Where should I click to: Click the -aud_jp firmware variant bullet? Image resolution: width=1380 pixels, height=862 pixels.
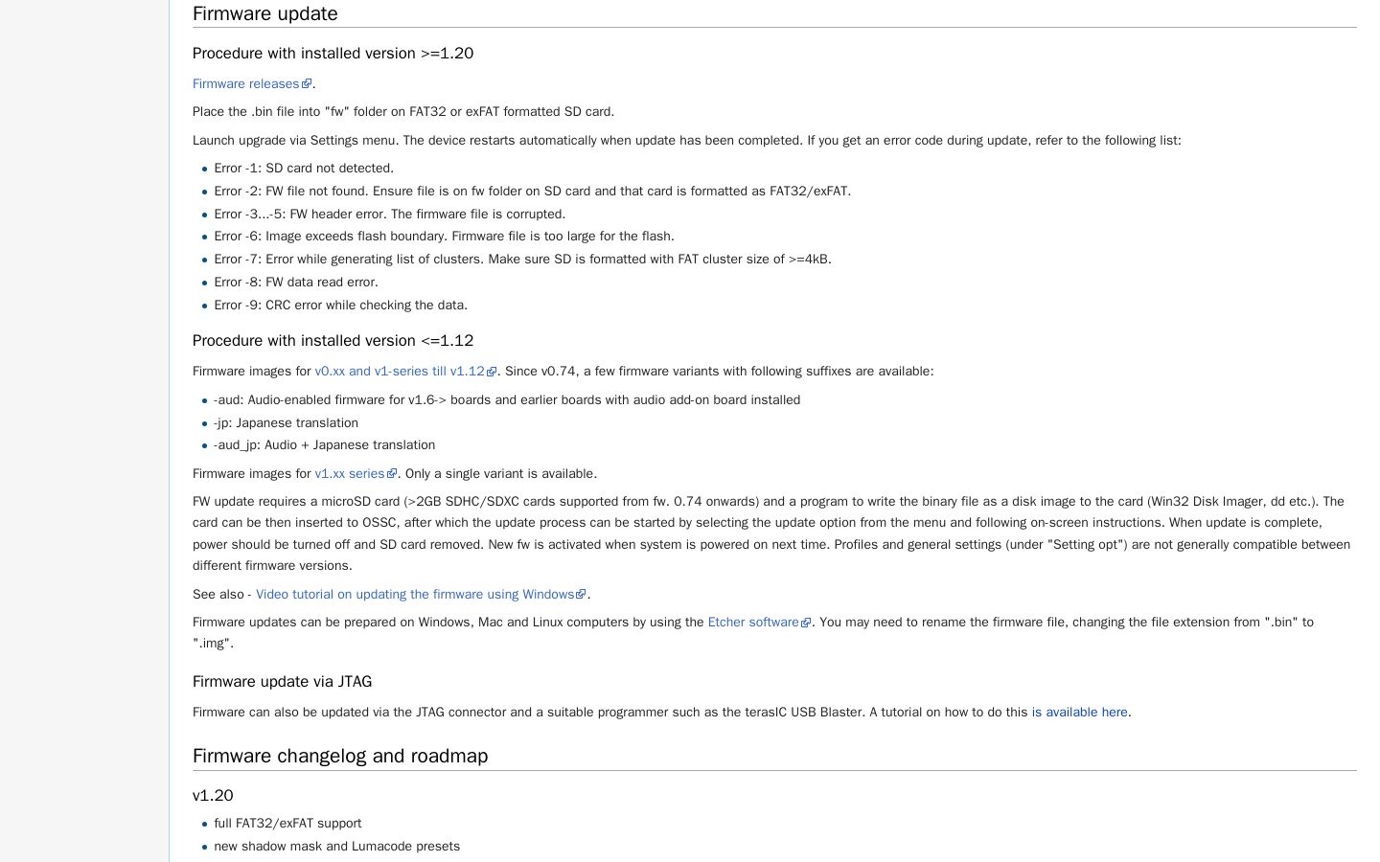pos(325,445)
